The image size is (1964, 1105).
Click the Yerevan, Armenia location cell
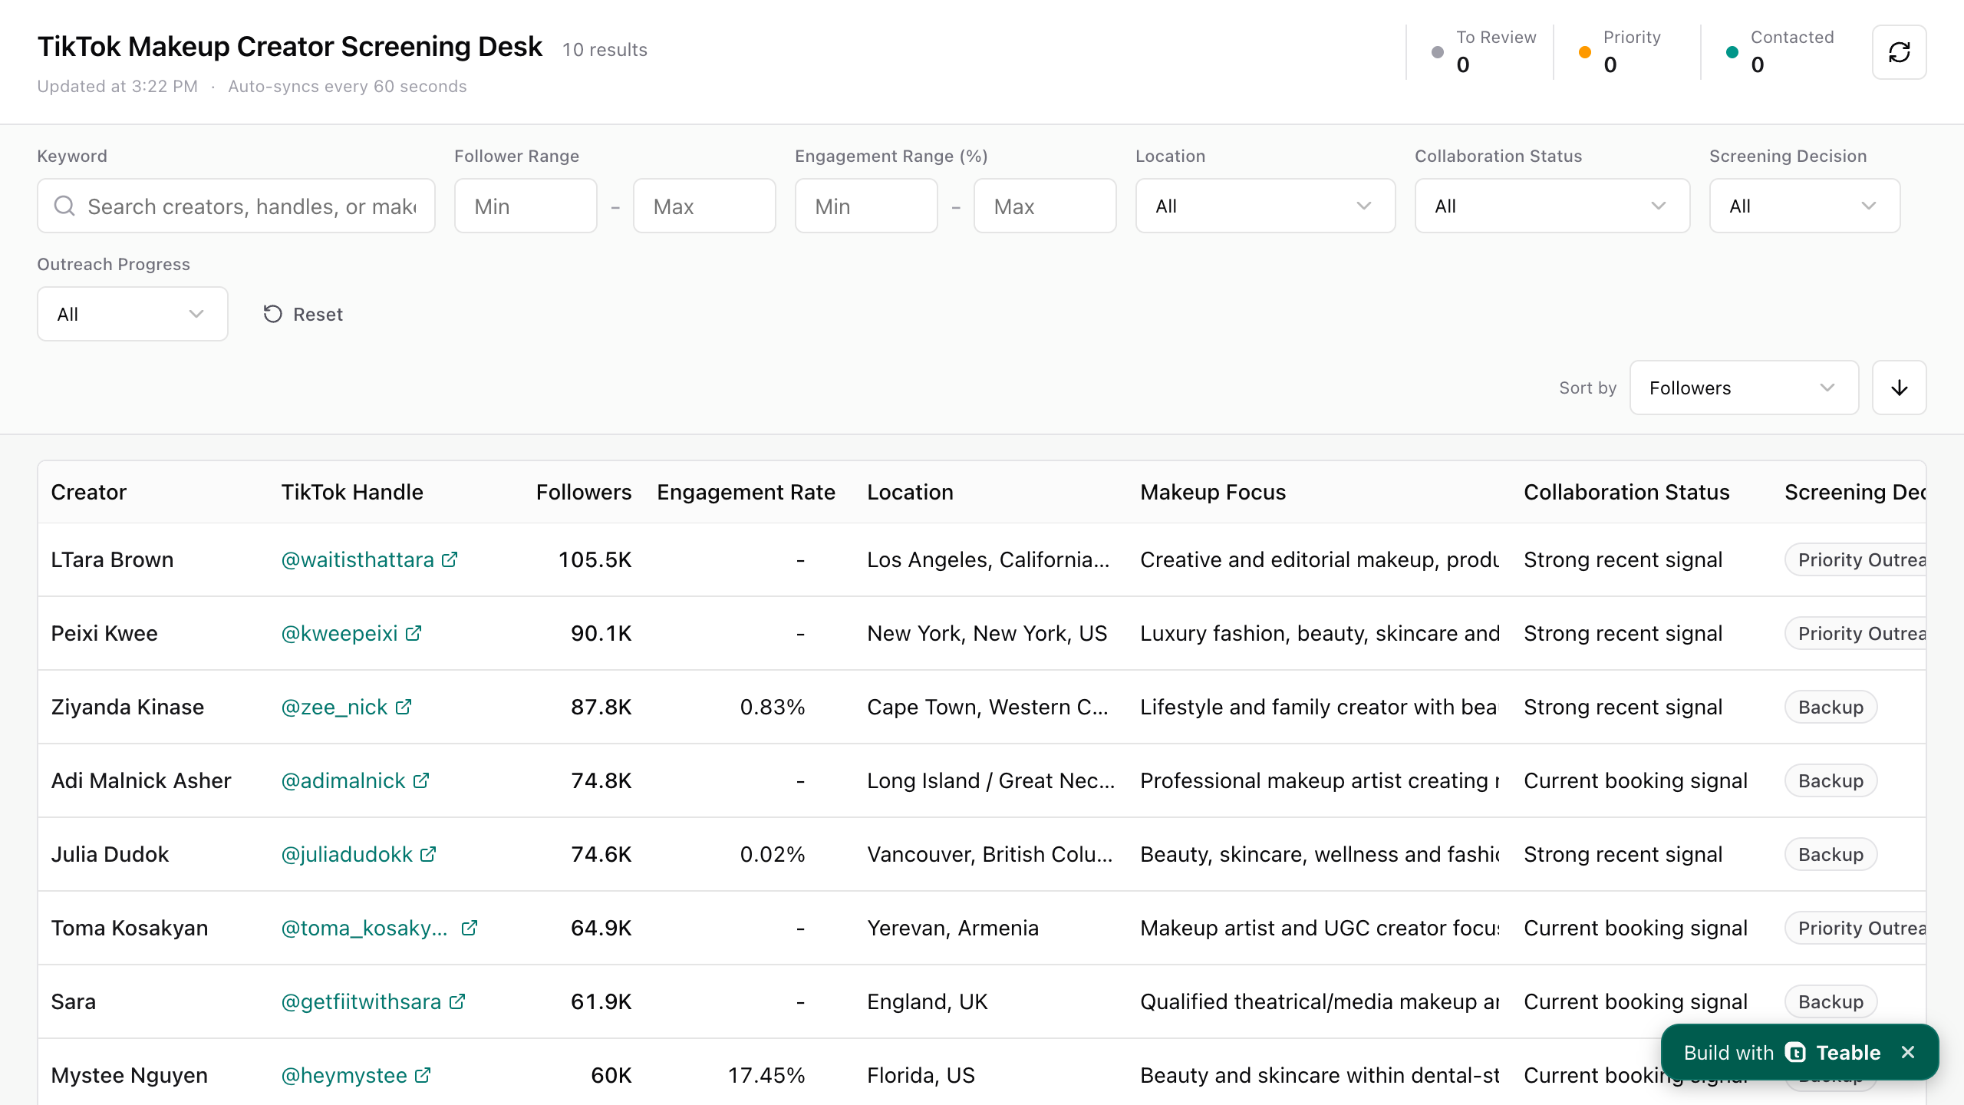(x=953, y=928)
